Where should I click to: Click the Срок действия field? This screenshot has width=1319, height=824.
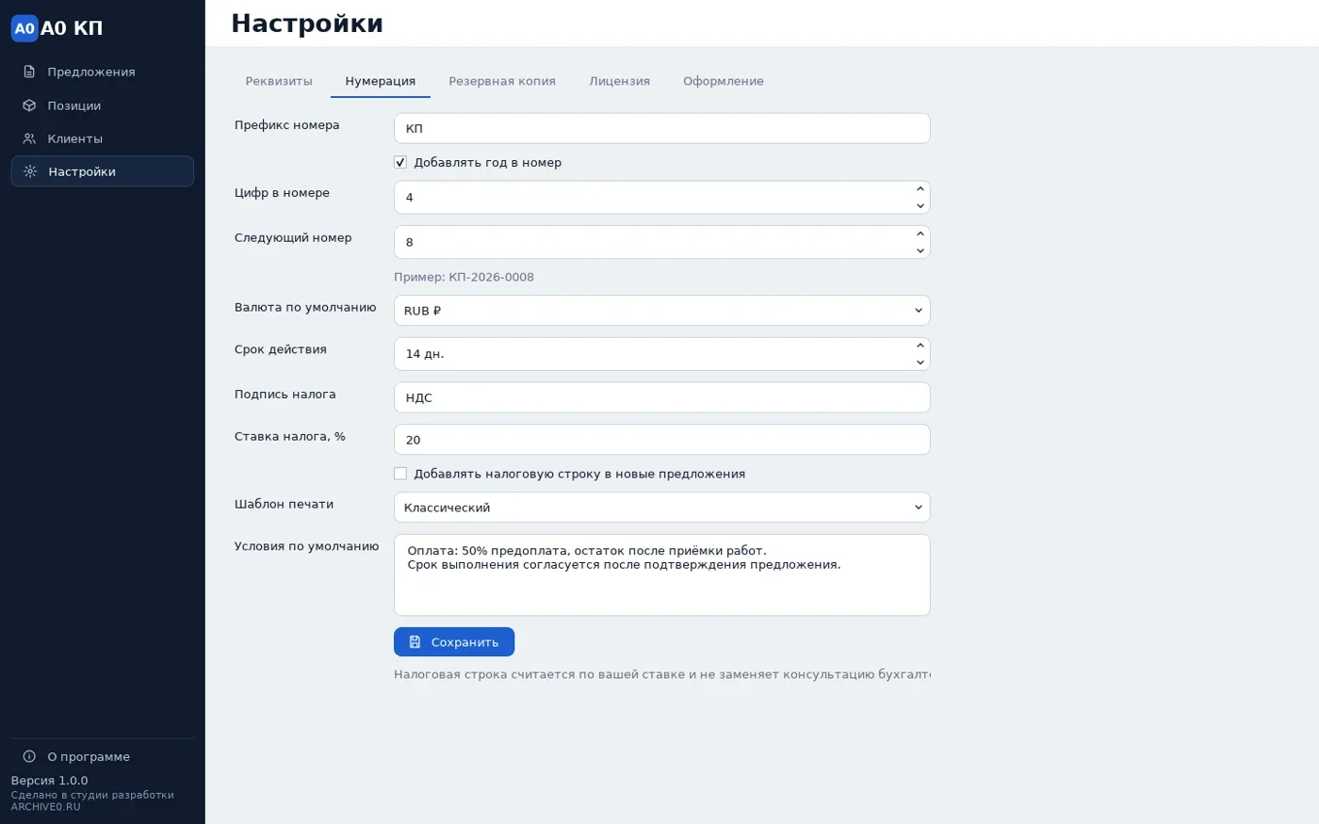point(661,354)
